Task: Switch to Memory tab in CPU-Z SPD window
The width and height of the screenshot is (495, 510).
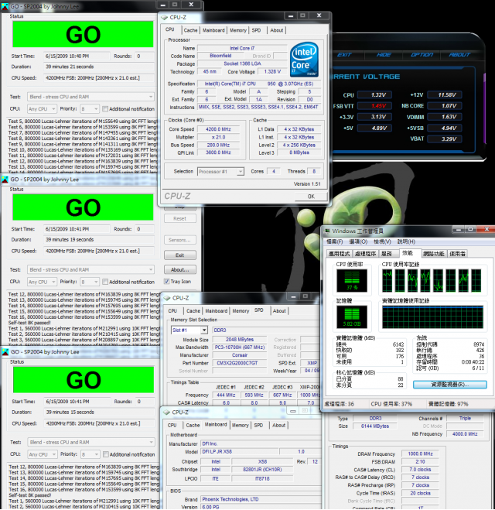Action: pos(241,311)
